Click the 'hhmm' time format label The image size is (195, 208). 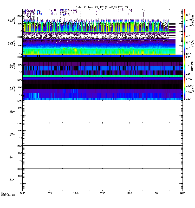click(x=4, y=193)
